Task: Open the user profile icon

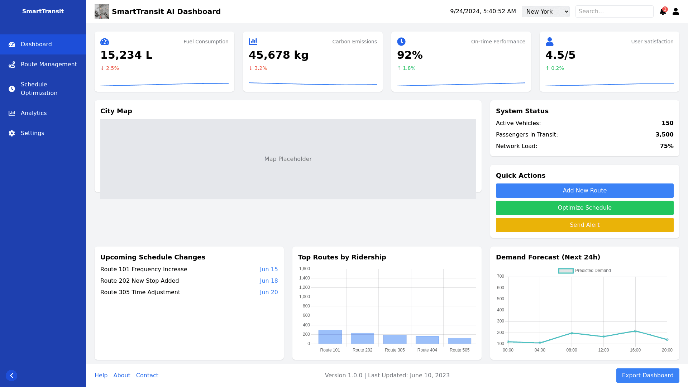Action: [x=675, y=11]
